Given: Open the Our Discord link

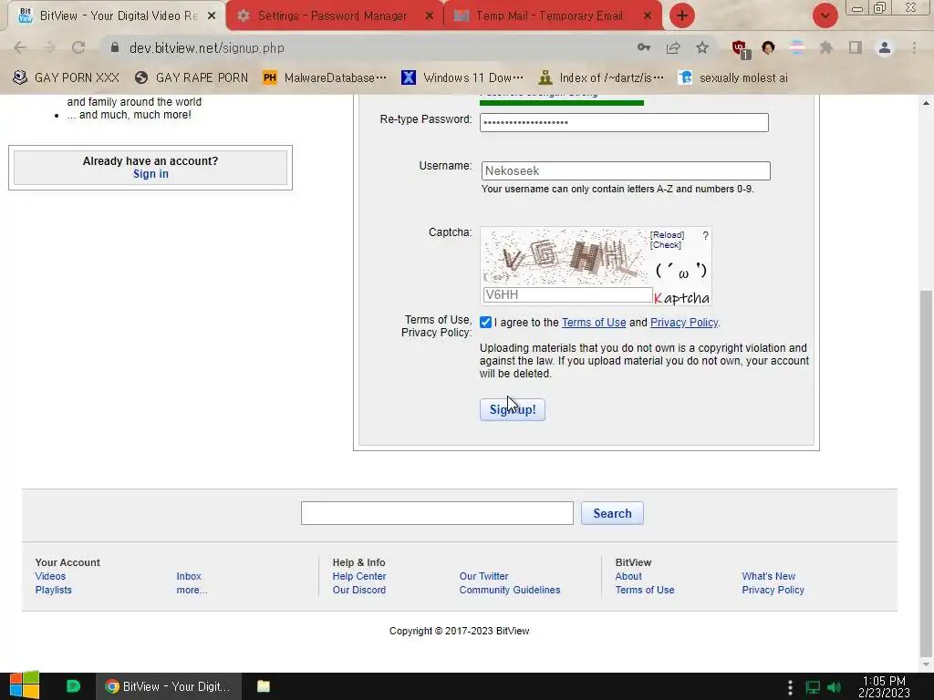Looking at the screenshot, I should coord(359,590).
